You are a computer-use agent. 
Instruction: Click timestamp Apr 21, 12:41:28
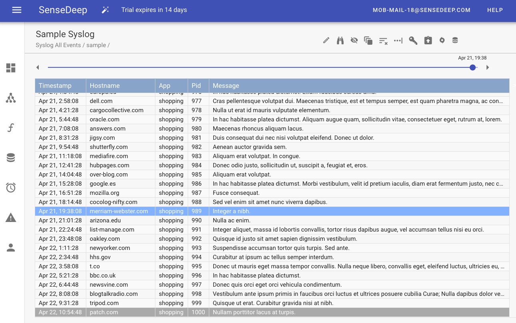pos(60,165)
